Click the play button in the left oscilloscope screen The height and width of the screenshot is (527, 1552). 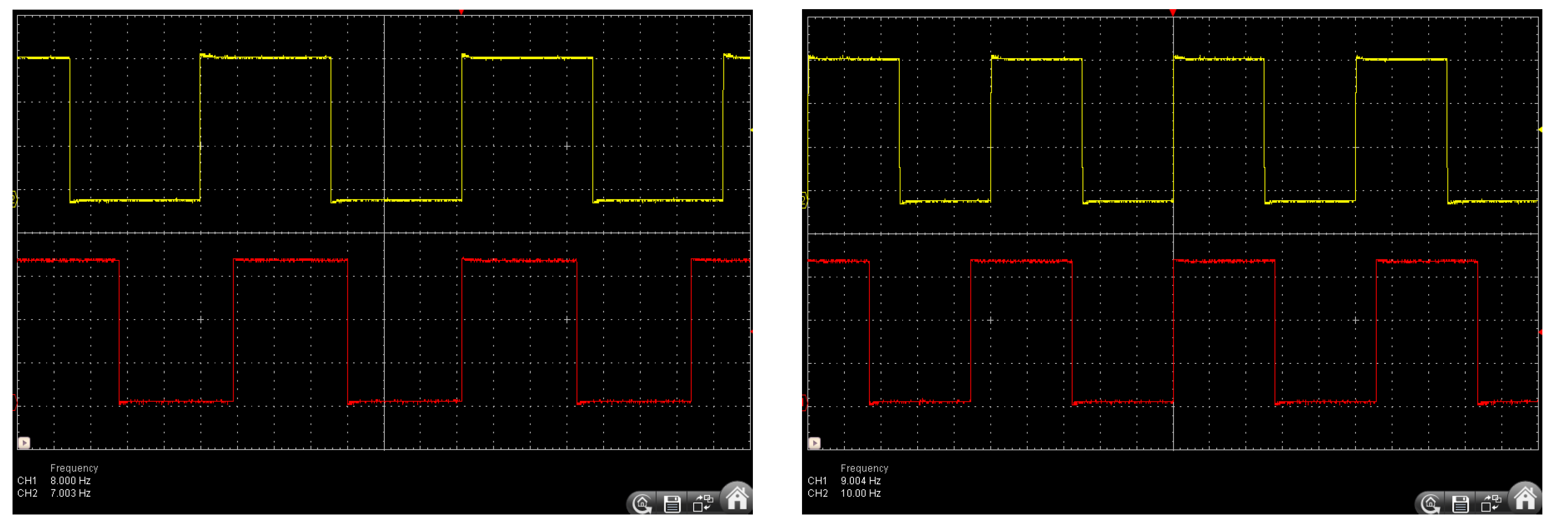pos(24,443)
